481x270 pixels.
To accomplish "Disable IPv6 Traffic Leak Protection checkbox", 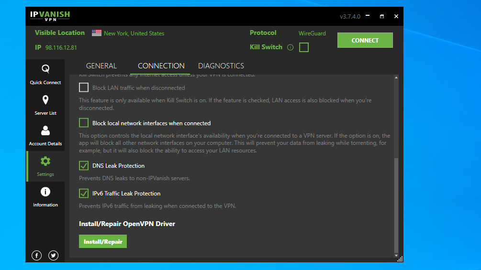I will 84,194.
